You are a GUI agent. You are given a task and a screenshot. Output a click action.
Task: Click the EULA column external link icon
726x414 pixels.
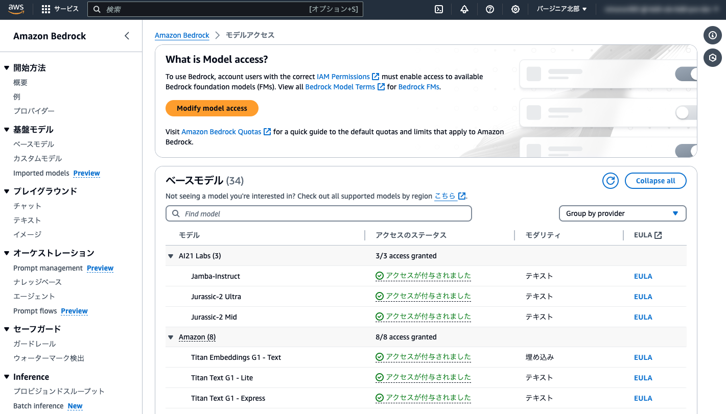click(658, 235)
